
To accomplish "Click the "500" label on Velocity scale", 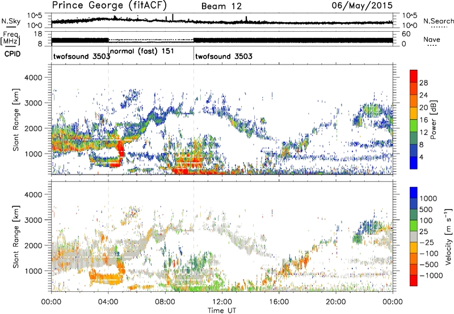I will click(x=426, y=210).
